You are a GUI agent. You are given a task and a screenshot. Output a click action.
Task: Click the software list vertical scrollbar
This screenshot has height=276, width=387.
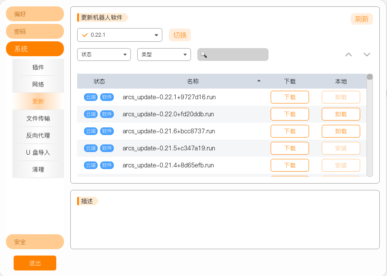pos(370,125)
